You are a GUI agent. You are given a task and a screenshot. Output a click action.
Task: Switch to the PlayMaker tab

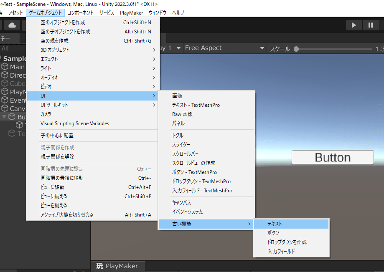tap(117, 266)
